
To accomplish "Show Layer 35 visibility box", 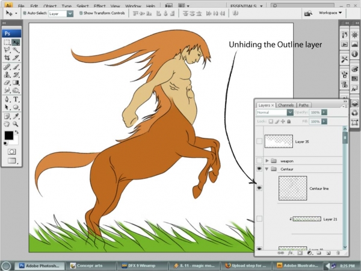I will pyautogui.click(x=259, y=141).
